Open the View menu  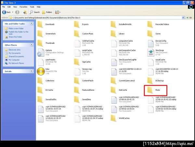coord(15,7)
